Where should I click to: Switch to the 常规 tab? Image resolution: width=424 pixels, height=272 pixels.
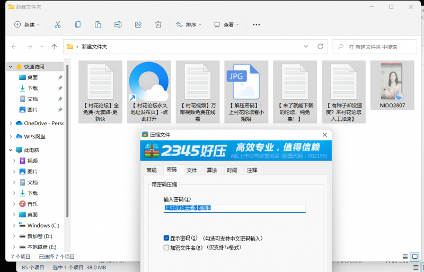click(x=152, y=170)
